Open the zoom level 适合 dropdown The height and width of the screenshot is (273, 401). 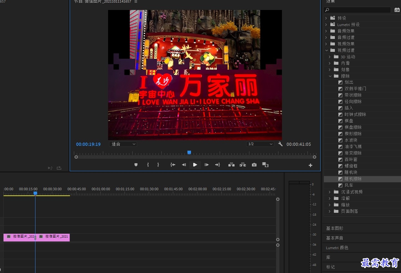(123, 144)
